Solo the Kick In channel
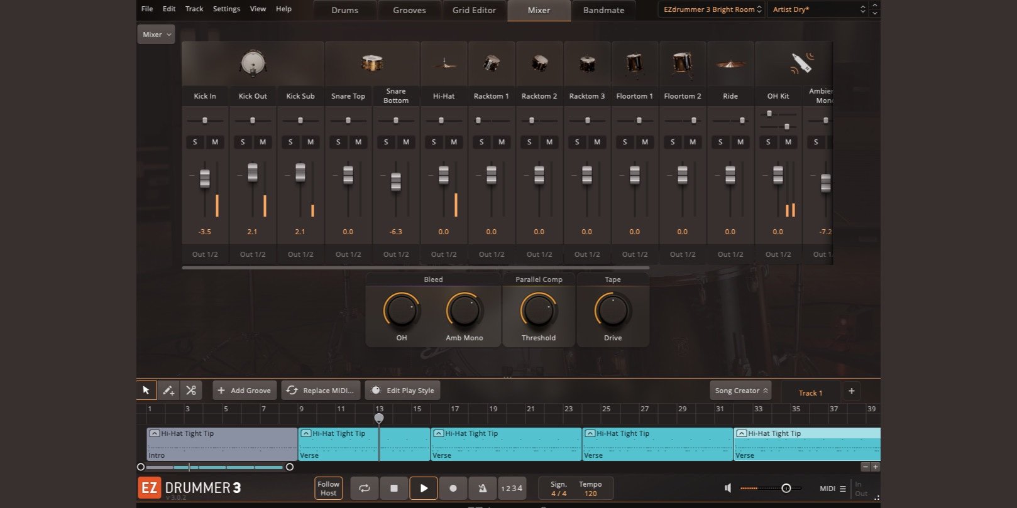 pyautogui.click(x=195, y=142)
